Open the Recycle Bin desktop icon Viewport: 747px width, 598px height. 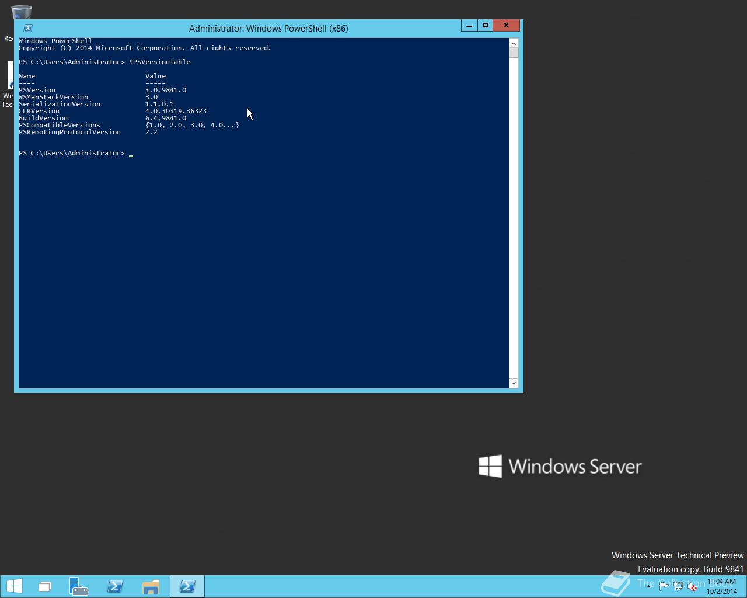click(21, 12)
